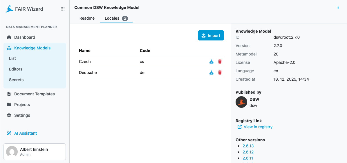
Task: Select the Deutsche row name
Action: (x=88, y=72)
